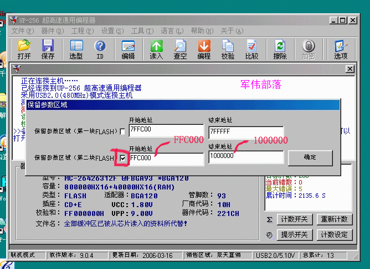Viewport: 370px width, 269px height.
Task: Enable the first FLASH block reserve checkbox
Action: point(123,131)
